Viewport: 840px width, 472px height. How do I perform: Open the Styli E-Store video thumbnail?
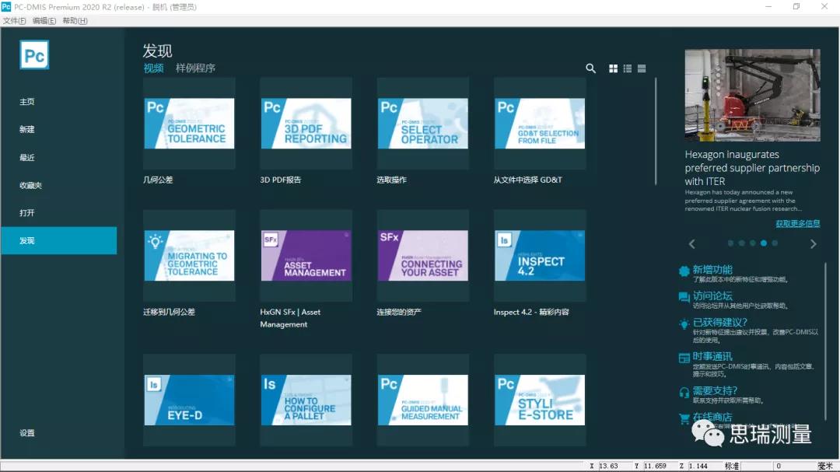[540, 400]
